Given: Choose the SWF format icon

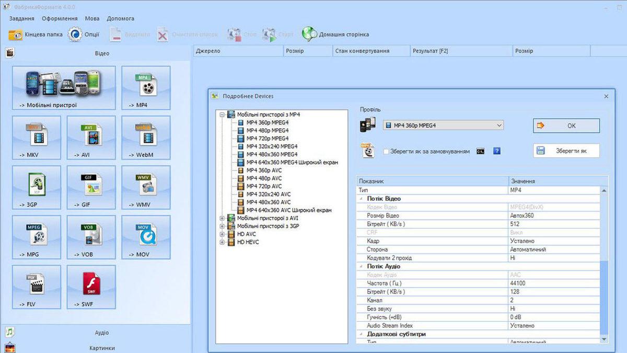Looking at the screenshot, I should click(90, 287).
